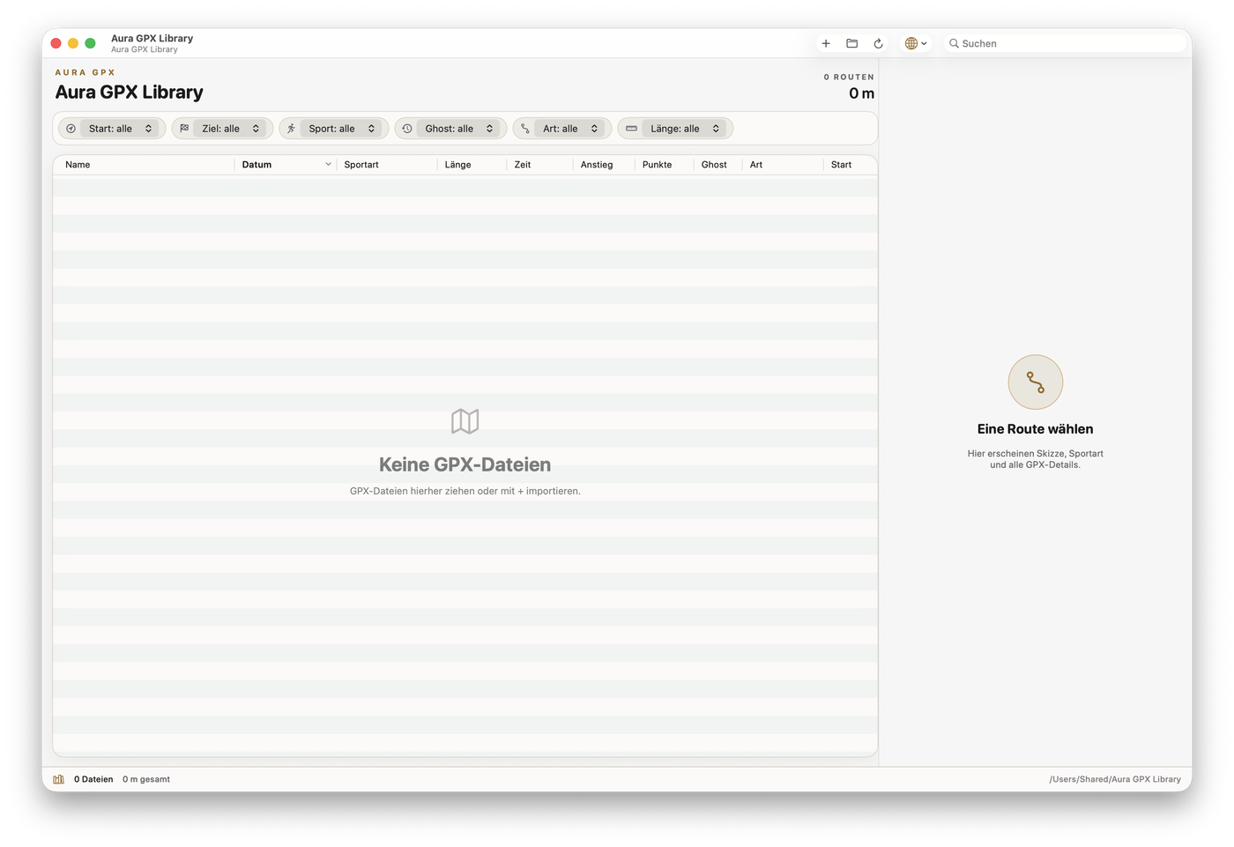This screenshot has width=1234, height=847.
Task: Click the Suchen search field
Action: [1067, 43]
